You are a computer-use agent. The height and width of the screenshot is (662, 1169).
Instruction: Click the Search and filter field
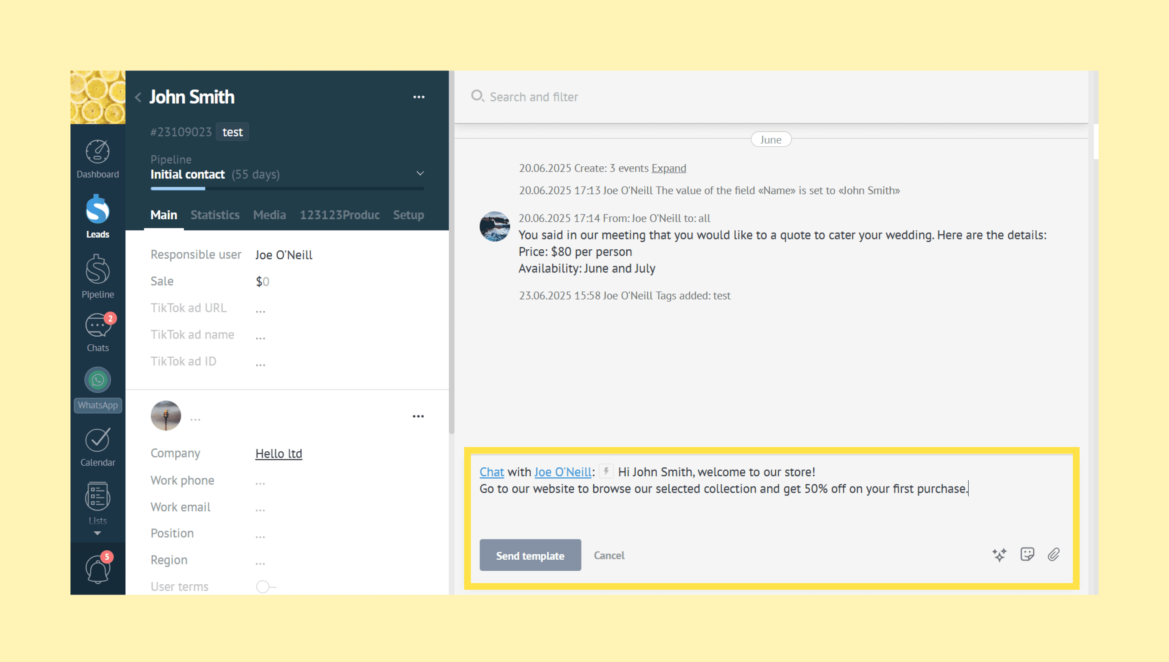534,97
